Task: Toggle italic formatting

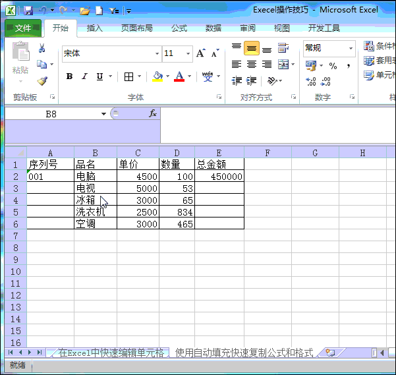Action: click(84, 76)
